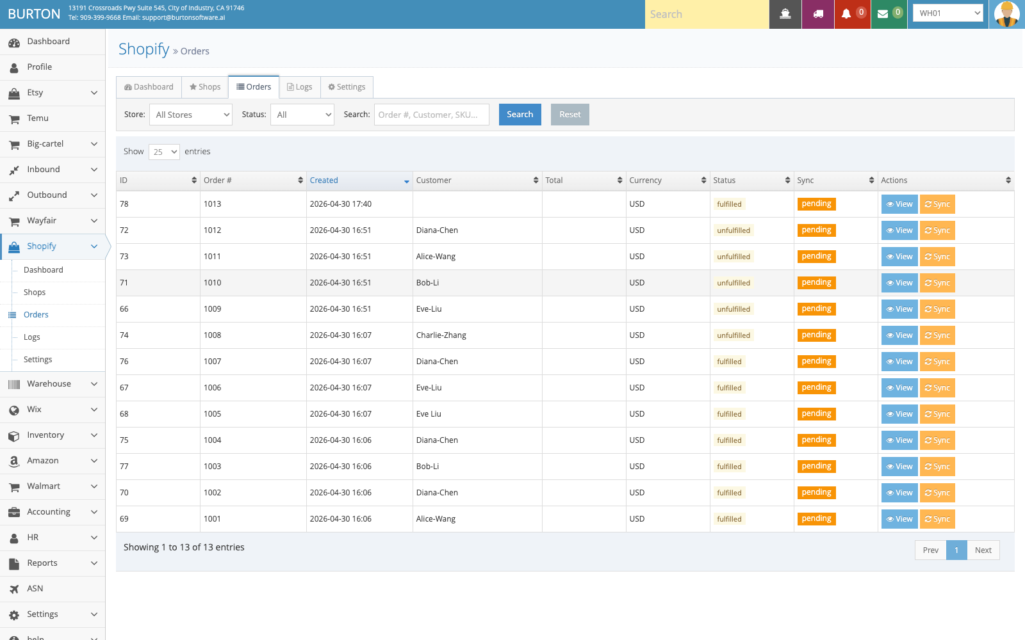
Task: Click the yellow global Search field
Action: pyautogui.click(x=707, y=14)
